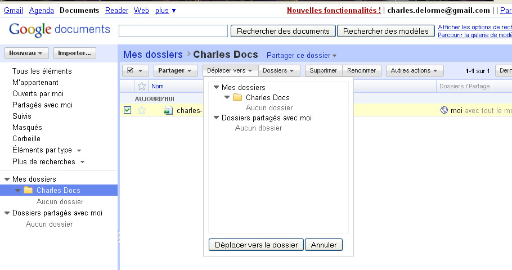
Task: Click Supprimer button
Action: pyautogui.click(x=324, y=70)
